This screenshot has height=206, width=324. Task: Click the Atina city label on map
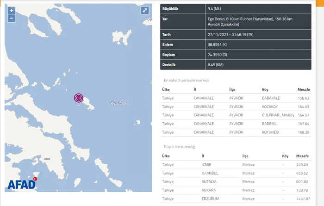46,159
